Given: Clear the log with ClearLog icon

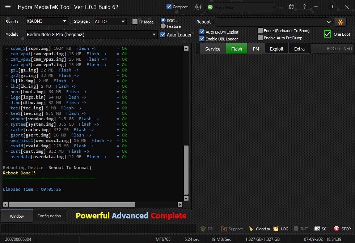Looking at the screenshot, I should click(x=251, y=229).
